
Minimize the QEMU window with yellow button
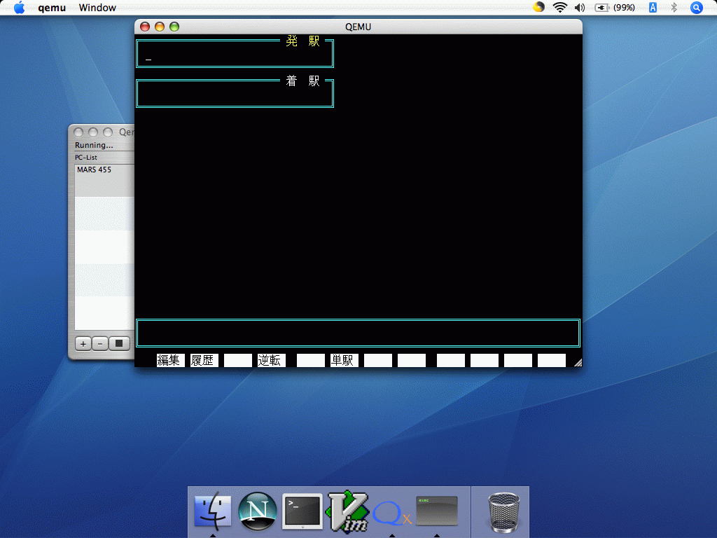[160, 27]
